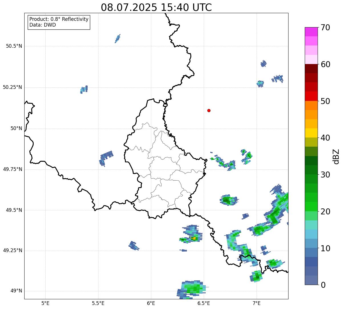343x309 pixels.
Task: Click the dBZ colorbar axis label
Action: [336, 156]
